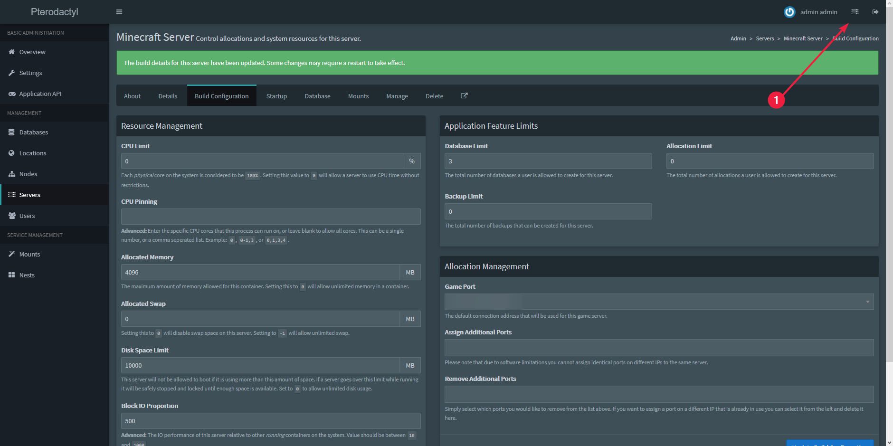The width and height of the screenshot is (893, 446).
Task: Click Minecraft Server in the breadcrumb
Action: click(x=803, y=38)
